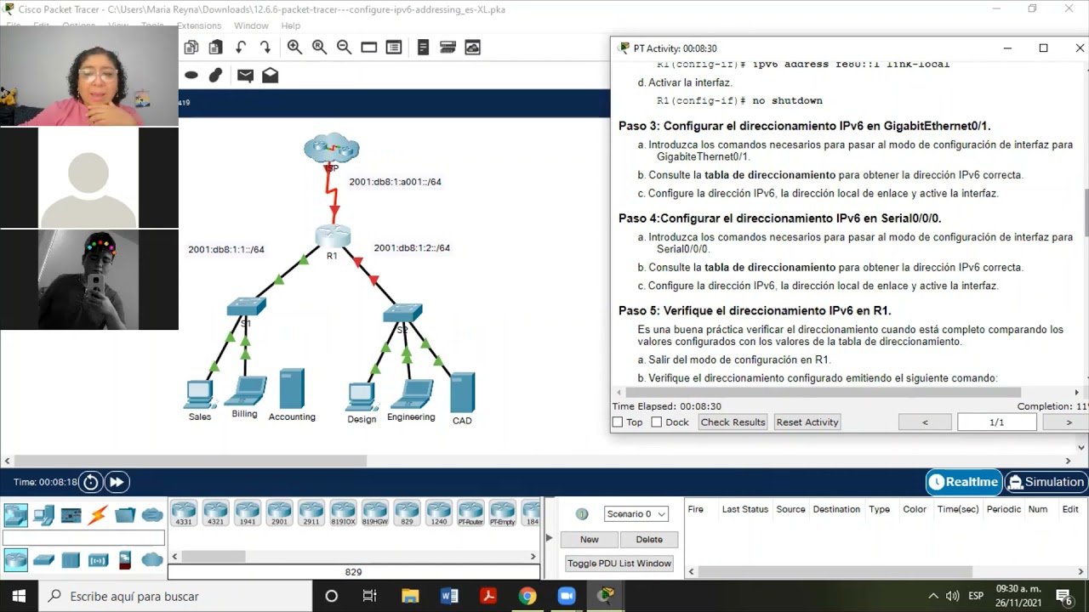The width and height of the screenshot is (1089, 612).
Task: Click router R1 in the topology
Action: (x=332, y=237)
